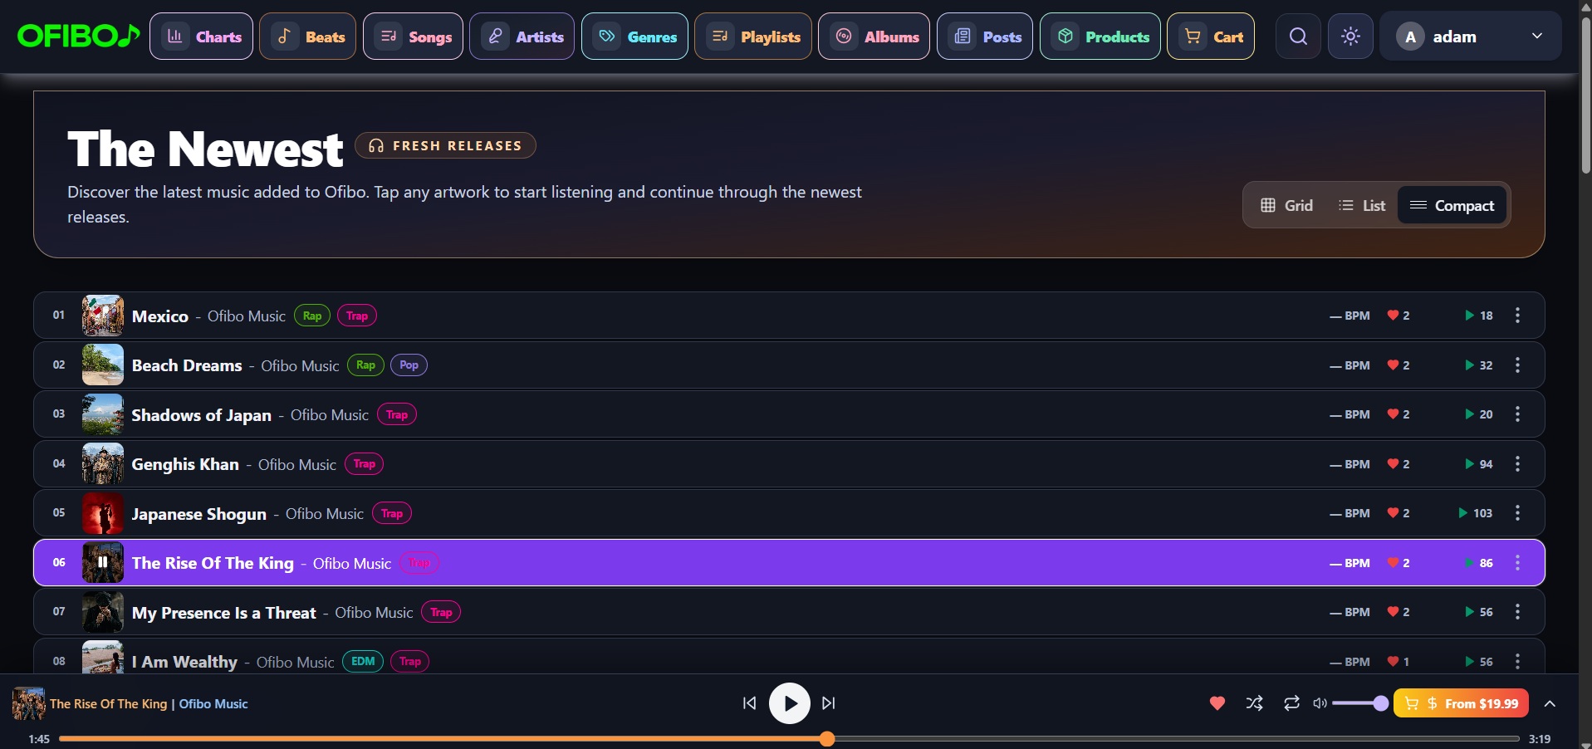Select the Compact view option

[1452, 205]
